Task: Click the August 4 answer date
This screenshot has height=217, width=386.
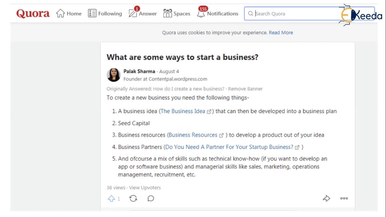Action: click(169, 71)
